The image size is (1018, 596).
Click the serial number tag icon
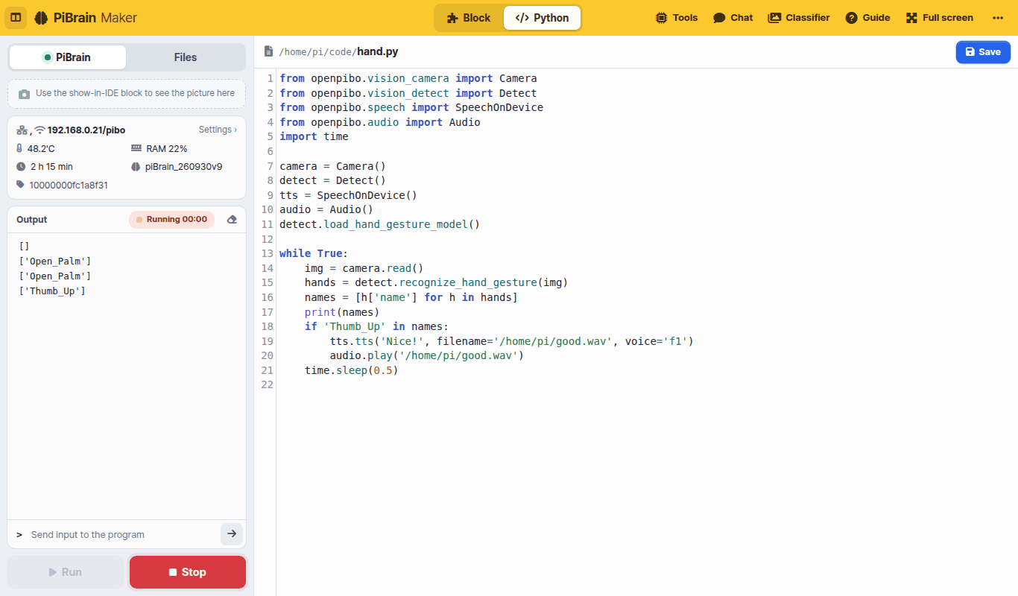click(21, 185)
